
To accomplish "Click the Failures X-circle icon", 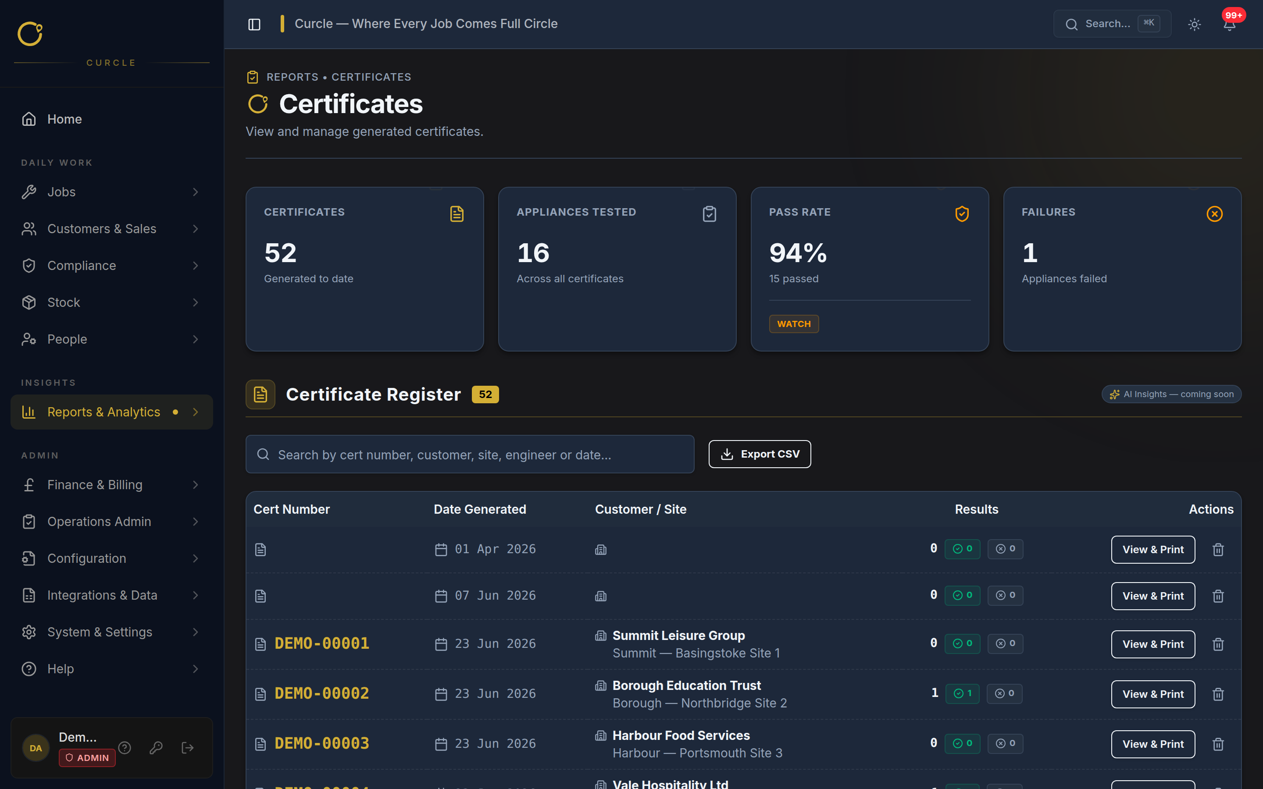I will click(1214, 214).
